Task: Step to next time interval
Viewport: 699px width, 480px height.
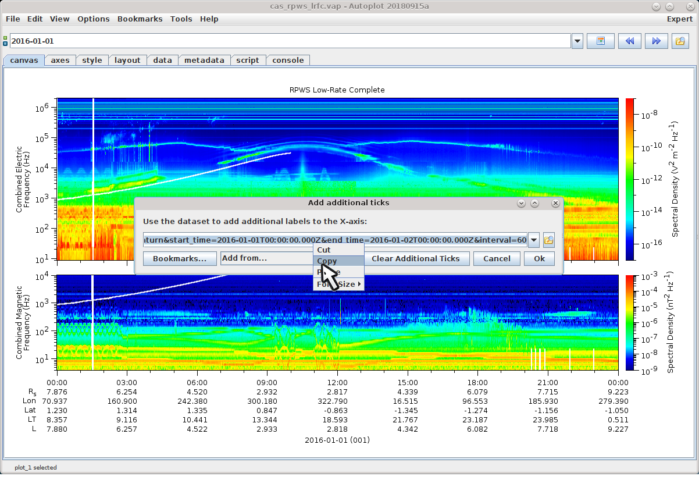Action: [656, 41]
